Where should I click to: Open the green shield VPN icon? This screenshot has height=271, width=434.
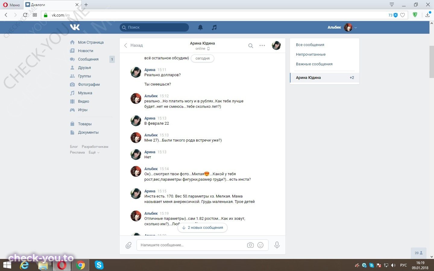coord(415,15)
